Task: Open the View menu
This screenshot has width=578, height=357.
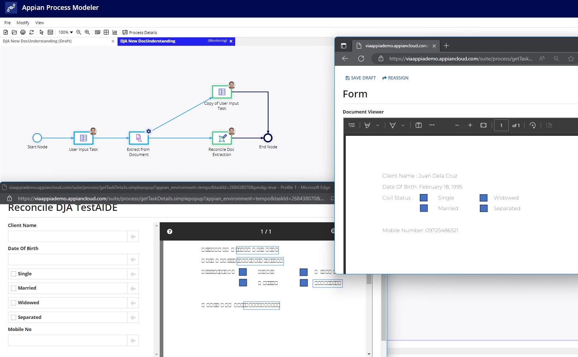Action: coord(40,23)
